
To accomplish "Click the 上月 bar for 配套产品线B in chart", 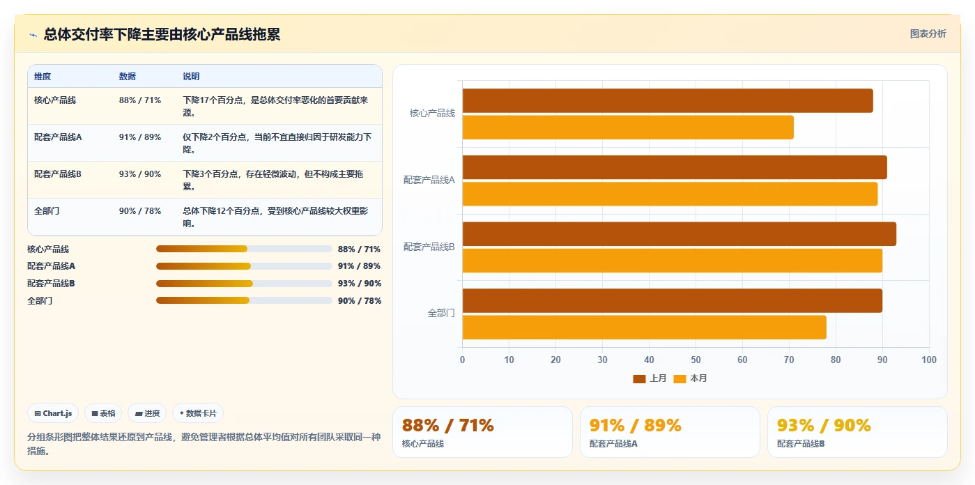I will coord(680,234).
